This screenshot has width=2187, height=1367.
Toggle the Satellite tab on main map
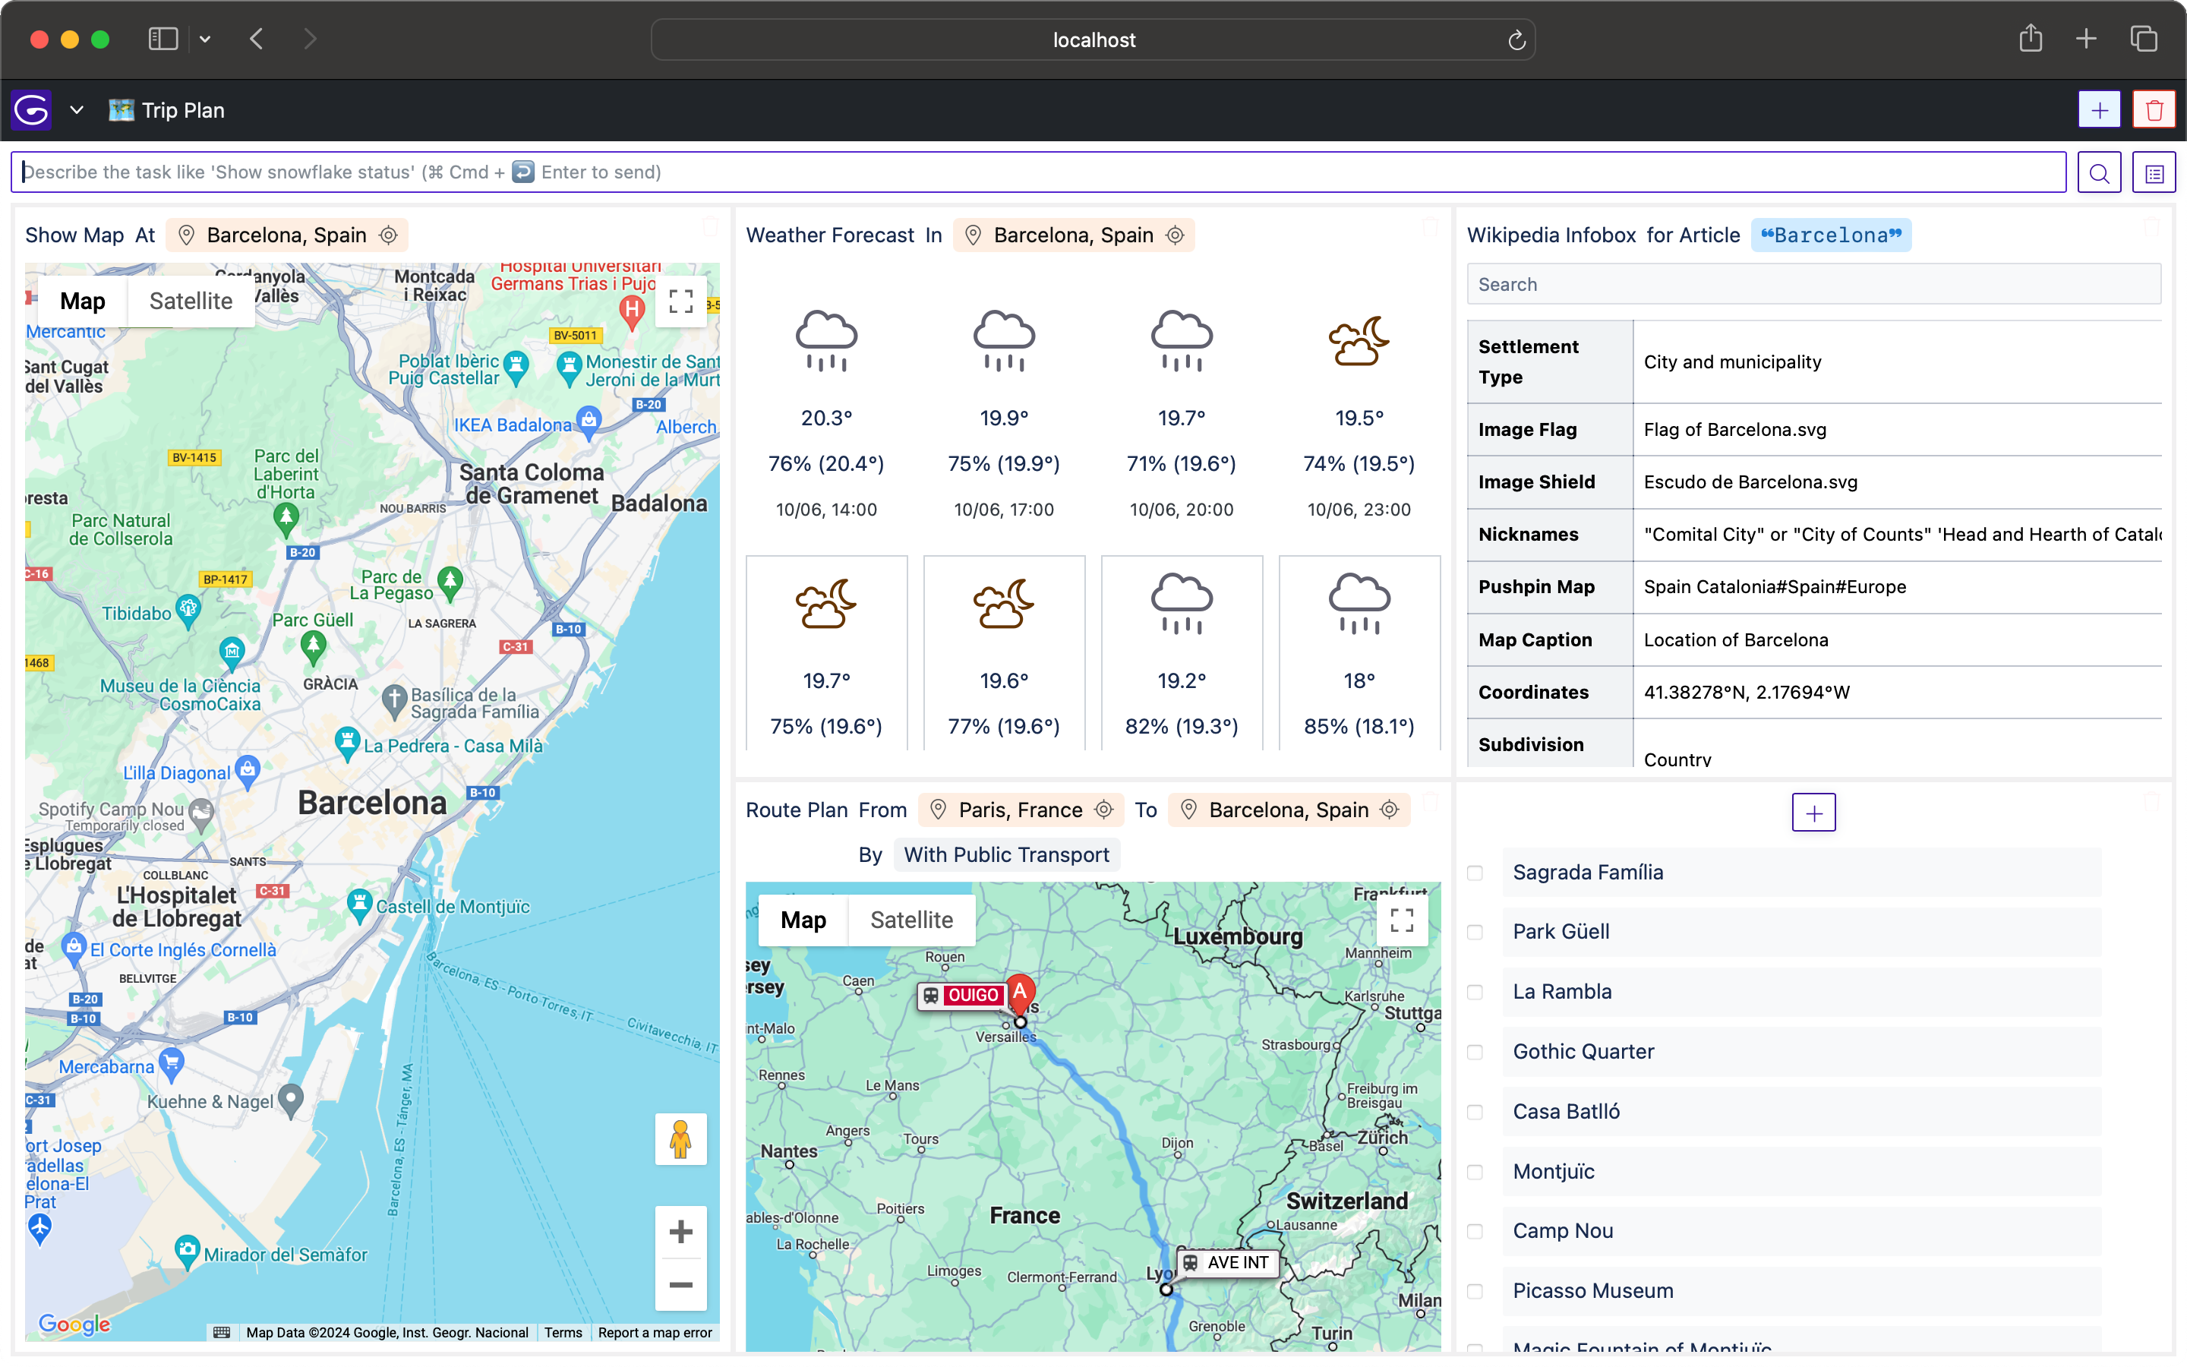[189, 301]
